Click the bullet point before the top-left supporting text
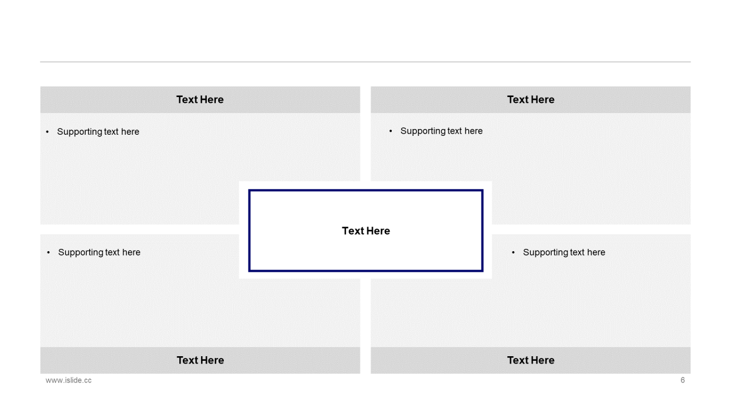The image size is (731, 411). click(47, 132)
